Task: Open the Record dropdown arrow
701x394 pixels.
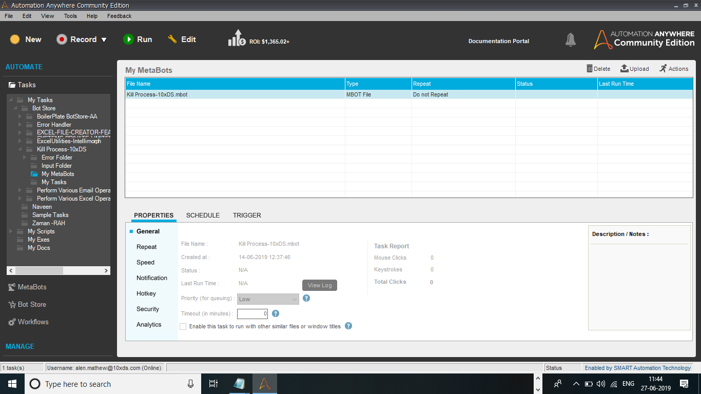Action: [x=104, y=40]
